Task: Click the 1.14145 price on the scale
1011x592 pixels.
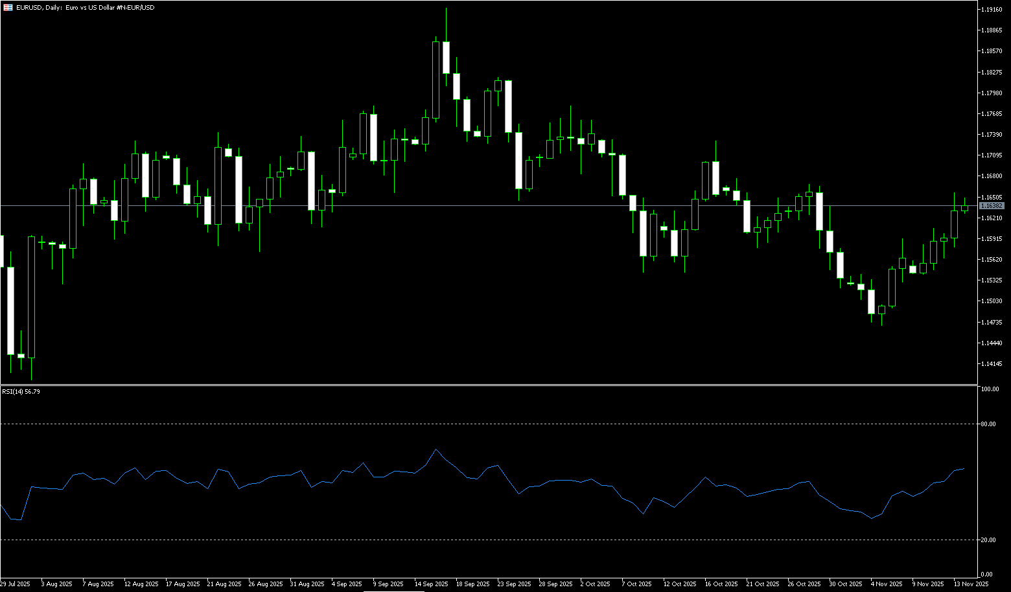Action: pyautogui.click(x=992, y=364)
